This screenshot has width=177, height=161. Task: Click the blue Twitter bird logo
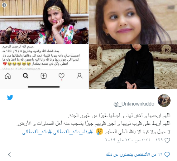click(x=10, y=98)
